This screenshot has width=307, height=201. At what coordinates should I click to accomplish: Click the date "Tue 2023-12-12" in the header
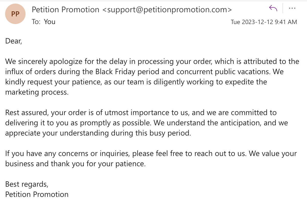pos(252,22)
